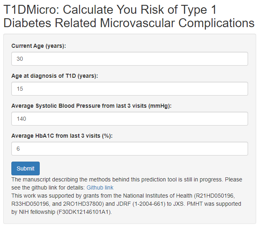
Task: Select the Average Systolic Blood Pressure field
Action: tap(129, 119)
